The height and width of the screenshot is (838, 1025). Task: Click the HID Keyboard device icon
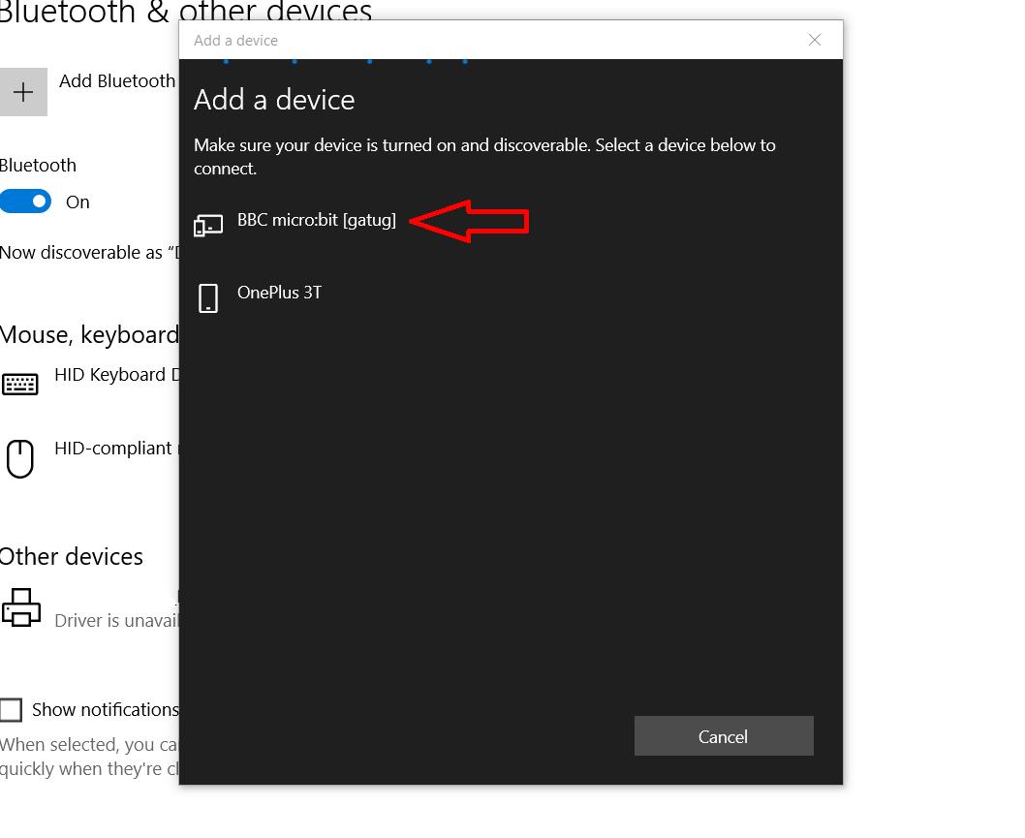click(20, 384)
